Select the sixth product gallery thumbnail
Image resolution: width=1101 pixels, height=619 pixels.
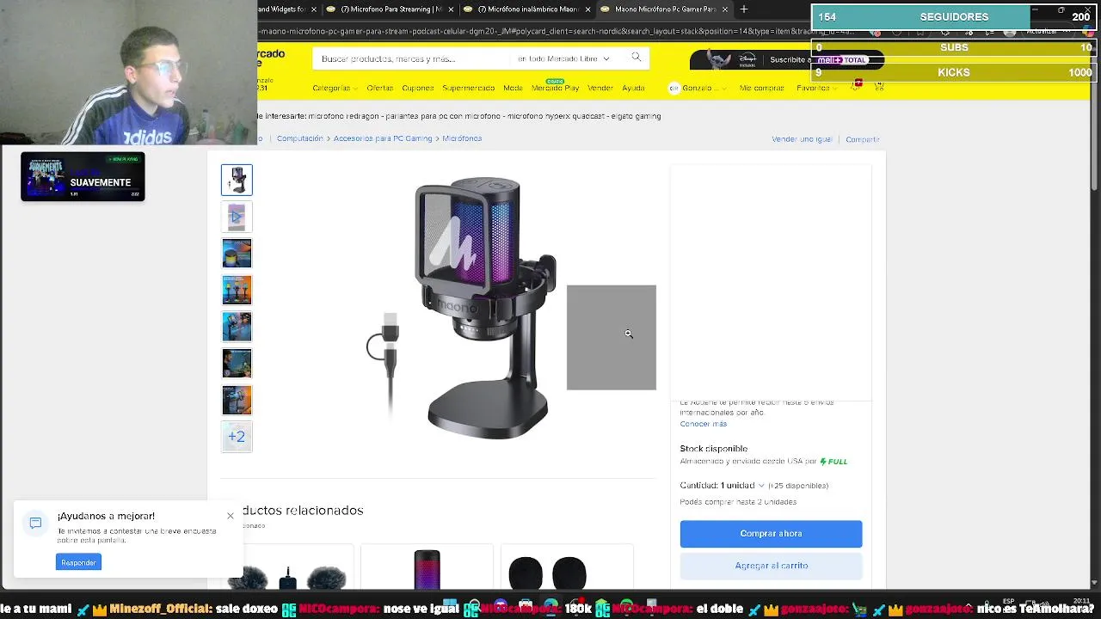pos(237,363)
